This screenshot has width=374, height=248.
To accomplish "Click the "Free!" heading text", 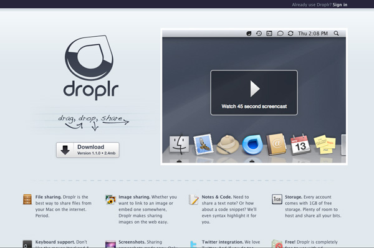I will (290, 242).
